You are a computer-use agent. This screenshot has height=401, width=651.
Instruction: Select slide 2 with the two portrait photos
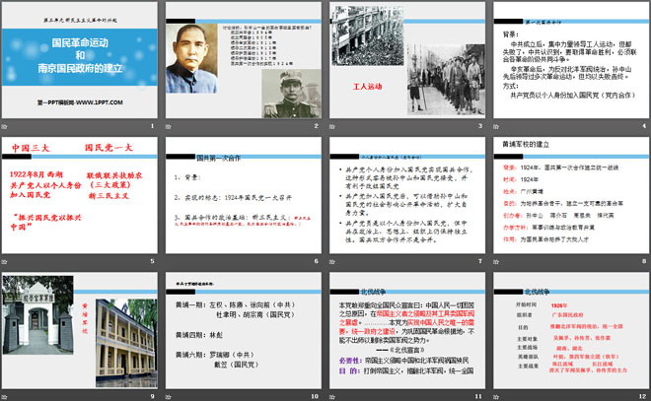[x=243, y=60]
